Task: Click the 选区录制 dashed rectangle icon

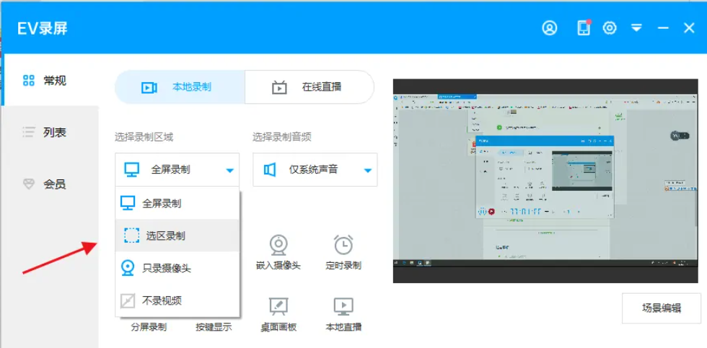Action: tap(131, 236)
